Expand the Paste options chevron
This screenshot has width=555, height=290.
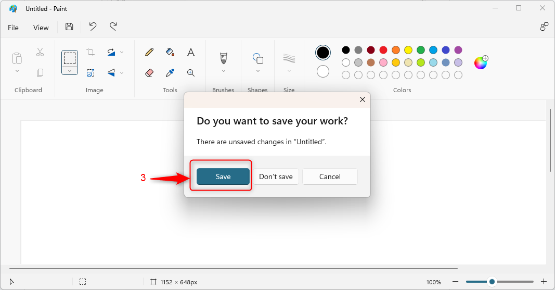click(x=17, y=71)
